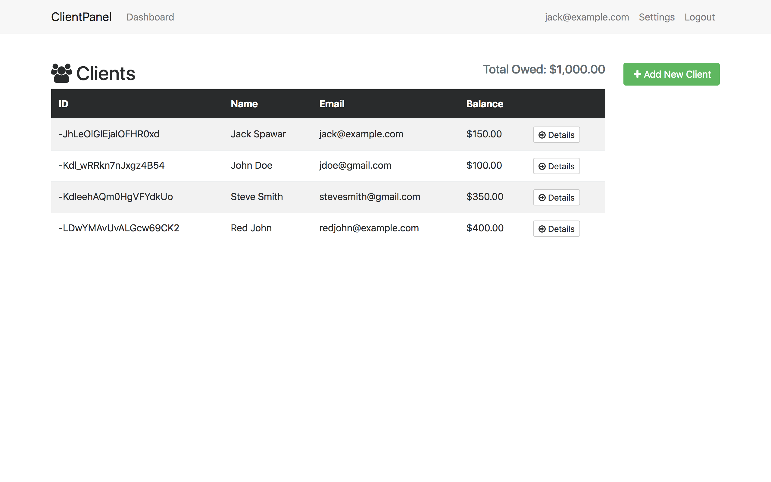Image resolution: width=771 pixels, height=482 pixels.
Task: Click the ClientPanel brand link
Action: point(81,17)
